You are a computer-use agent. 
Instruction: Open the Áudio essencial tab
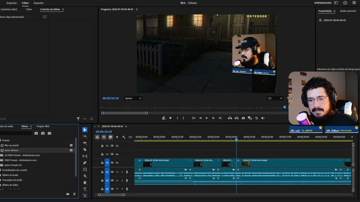click(348, 11)
